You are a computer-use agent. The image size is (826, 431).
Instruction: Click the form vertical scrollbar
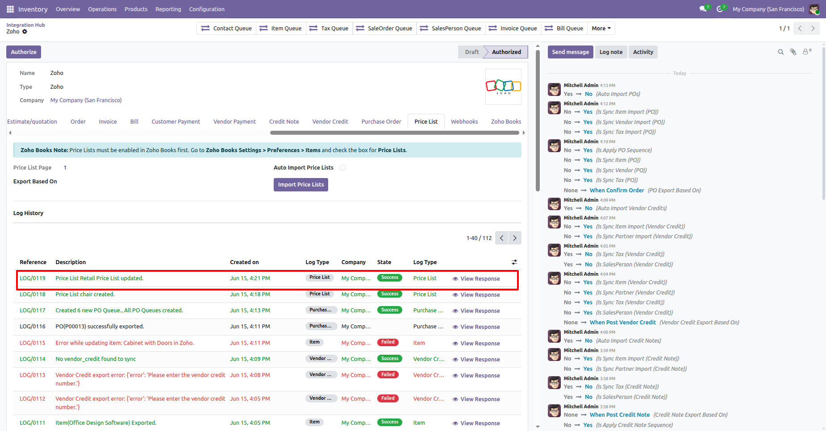(x=538, y=120)
